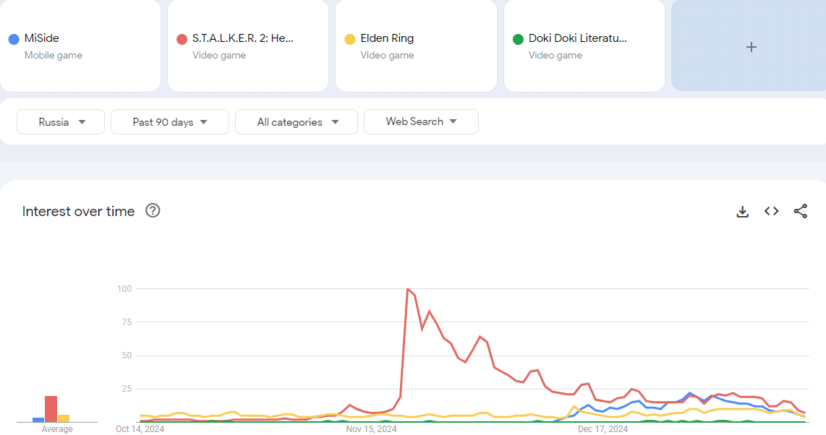Select the MiSide search term card
The height and width of the screenshot is (435, 826).
(80, 46)
